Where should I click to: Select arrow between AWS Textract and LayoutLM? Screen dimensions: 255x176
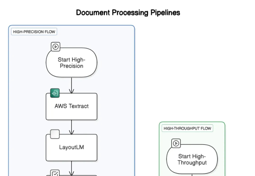pos(72,127)
